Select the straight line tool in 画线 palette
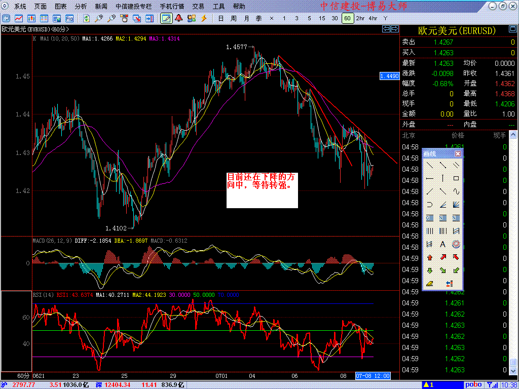 430,165
